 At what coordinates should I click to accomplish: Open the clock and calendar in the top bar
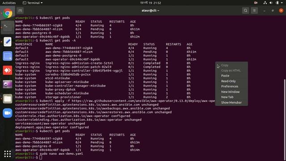[151, 3]
